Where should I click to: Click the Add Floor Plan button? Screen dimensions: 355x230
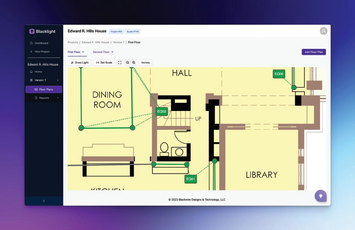(x=314, y=52)
